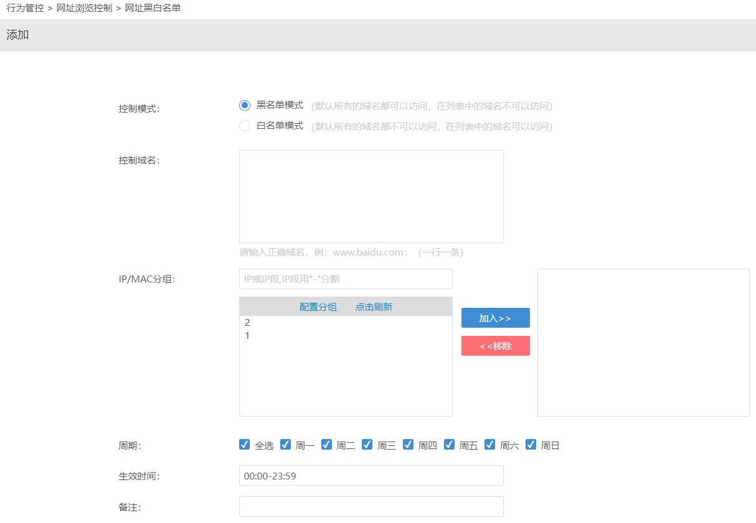This screenshot has height=523, width=756.
Task: Toggle the 周三 checkbox
Action: click(367, 445)
